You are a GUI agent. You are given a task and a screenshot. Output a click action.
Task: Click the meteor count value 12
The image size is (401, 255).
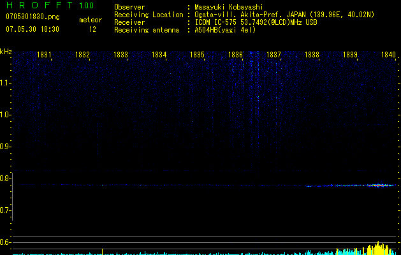tap(92, 29)
